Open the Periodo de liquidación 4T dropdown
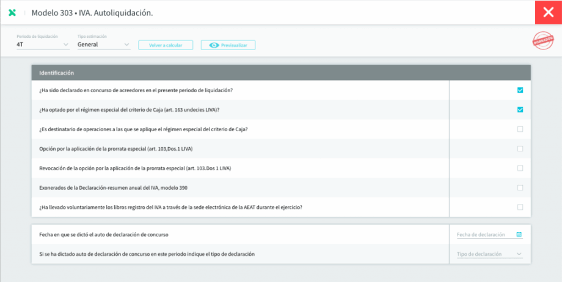 point(43,45)
